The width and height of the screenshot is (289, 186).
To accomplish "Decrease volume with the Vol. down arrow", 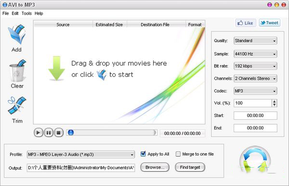I will click(x=274, y=105).
